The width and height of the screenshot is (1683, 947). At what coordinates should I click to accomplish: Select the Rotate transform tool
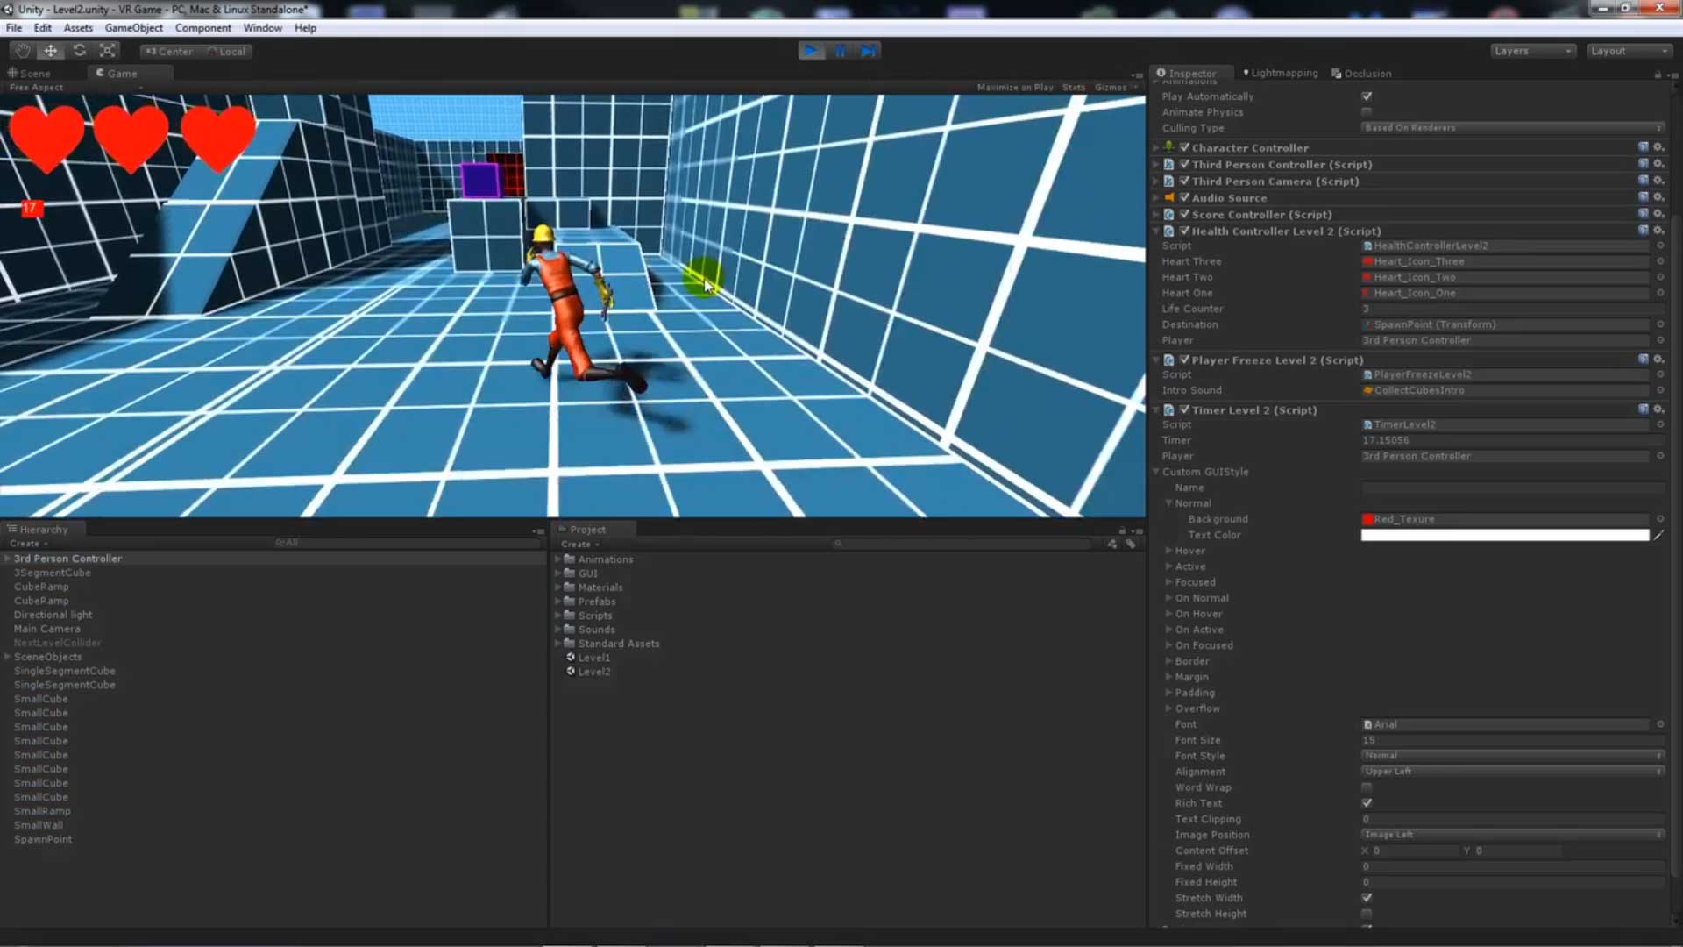(80, 51)
